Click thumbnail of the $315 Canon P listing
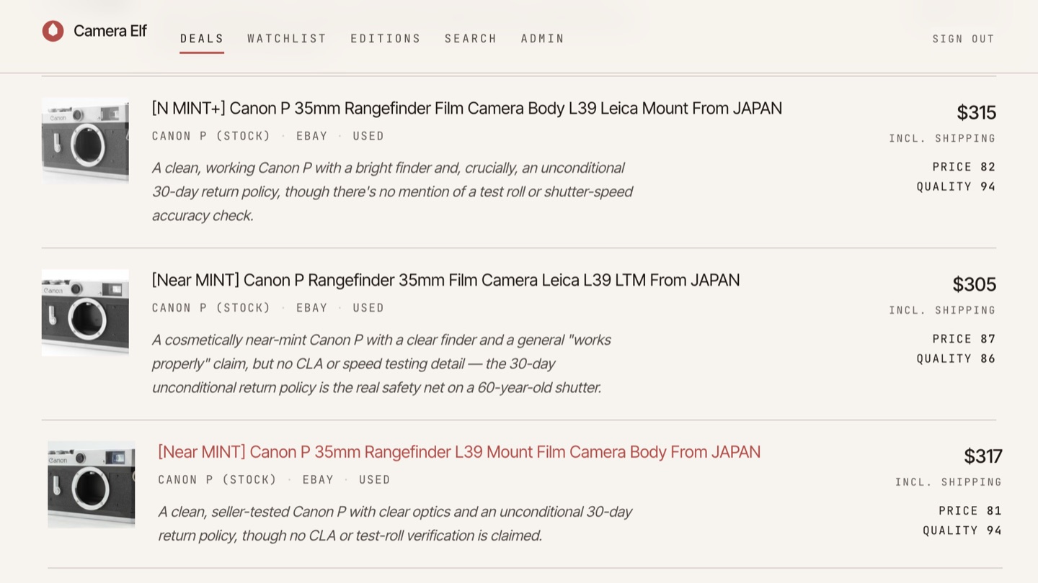Screen dimensions: 1038x583 (85, 140)
